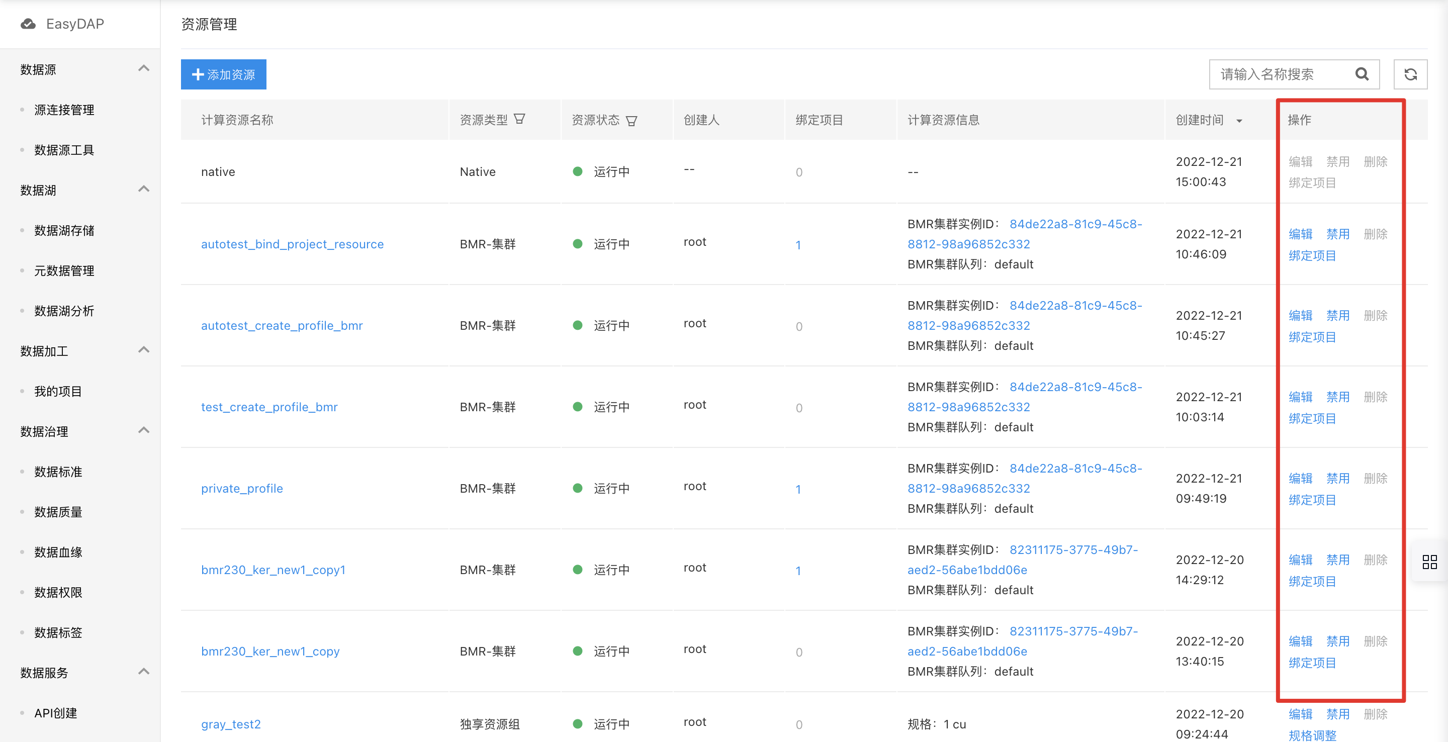Collapse the 数据服务 sidebar section
Screen dimensions: 1448x742
[x=144, y=671]
